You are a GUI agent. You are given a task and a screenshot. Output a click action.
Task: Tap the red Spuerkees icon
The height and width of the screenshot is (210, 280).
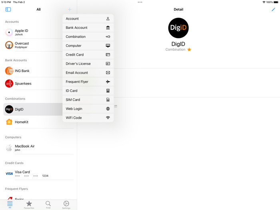[x=9, y=83]
